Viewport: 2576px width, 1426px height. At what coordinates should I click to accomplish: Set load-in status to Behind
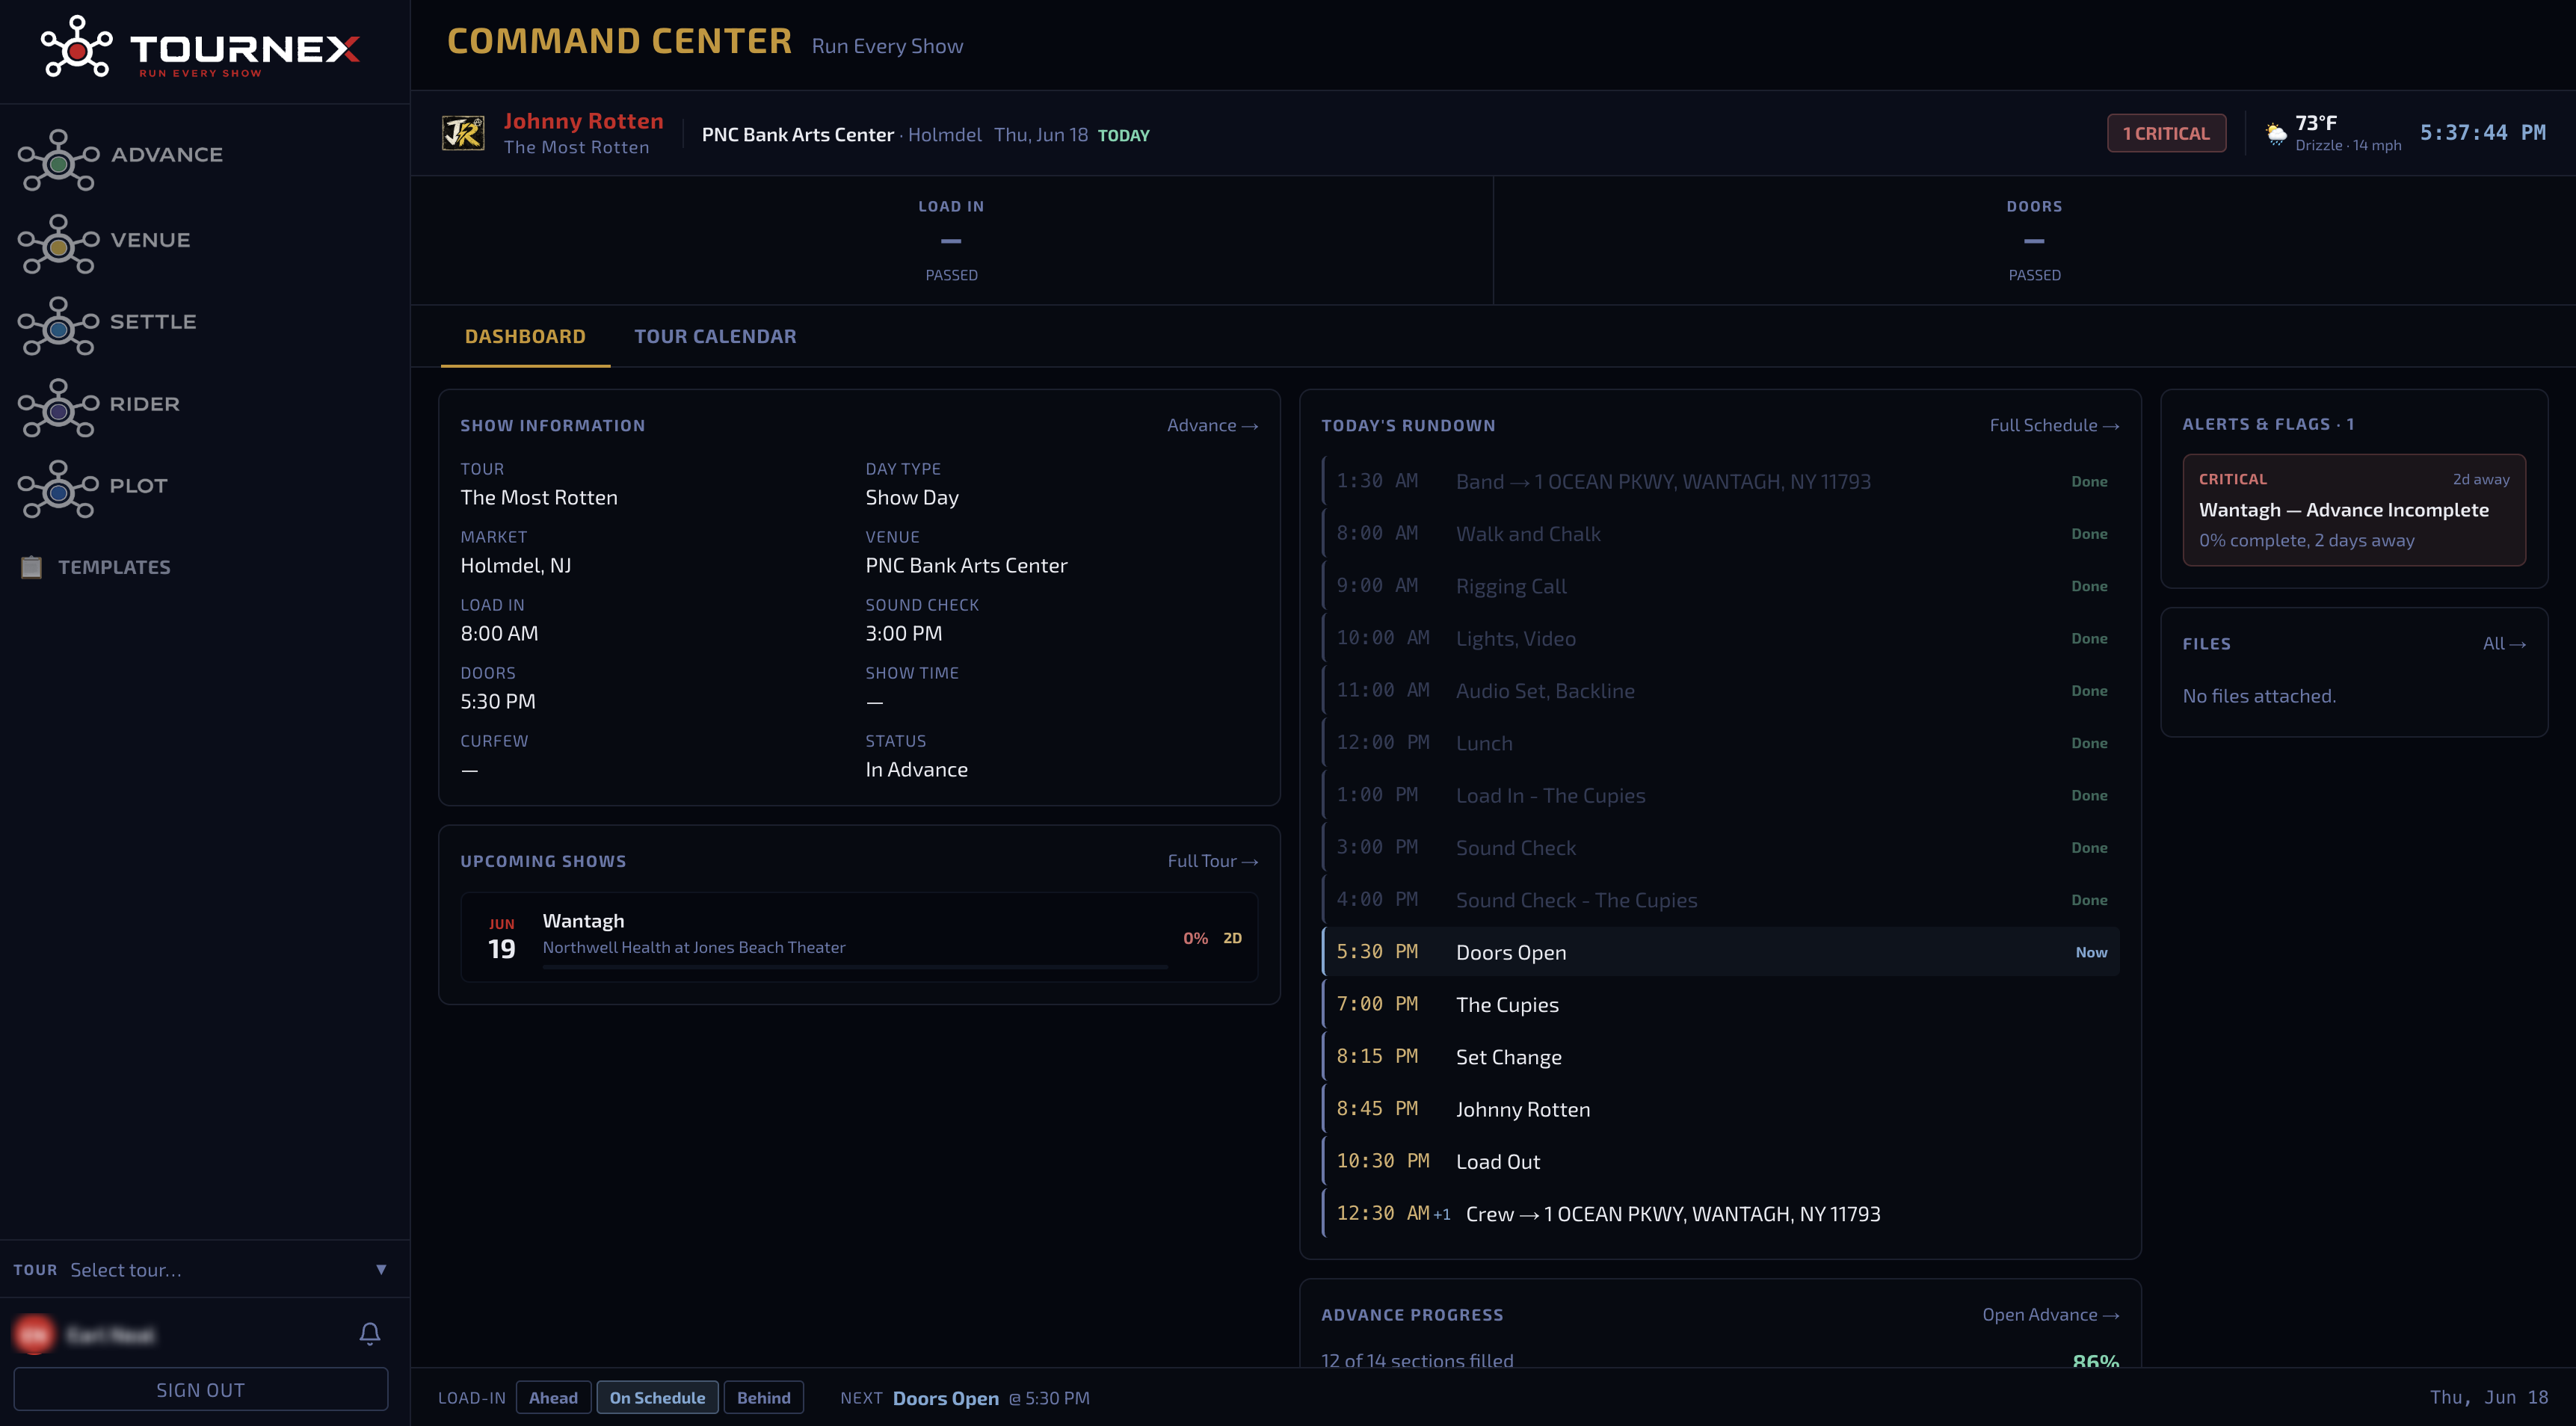coord(763,1398)
